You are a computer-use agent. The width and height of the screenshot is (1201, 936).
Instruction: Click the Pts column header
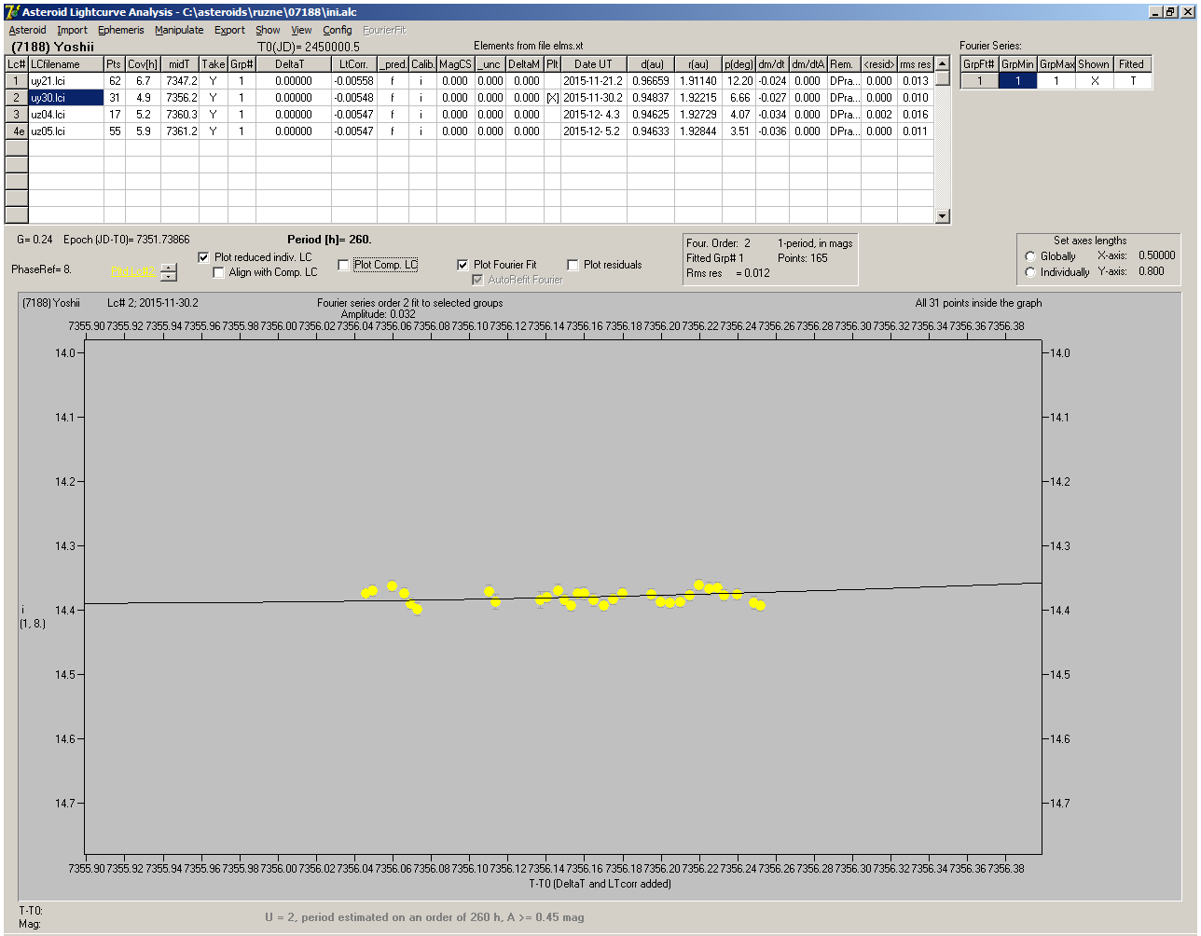[x=114, y=64]
